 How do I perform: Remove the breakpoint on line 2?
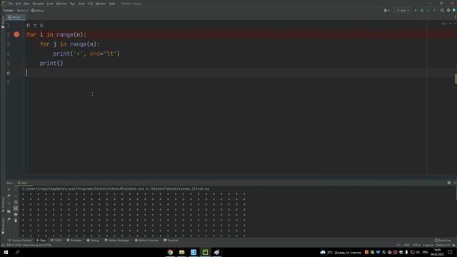tap(16, 35)
